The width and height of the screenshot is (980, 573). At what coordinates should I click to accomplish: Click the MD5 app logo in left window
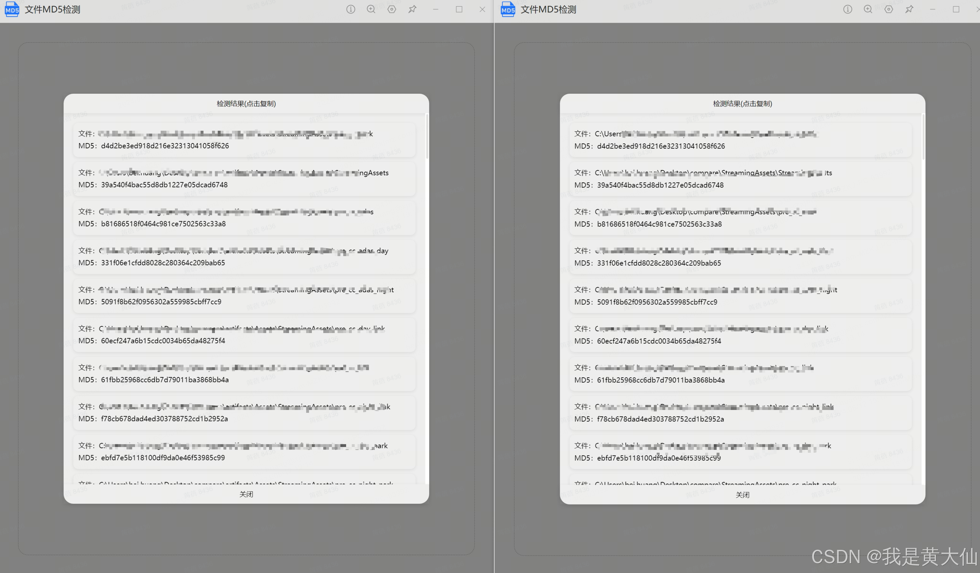pos(12,9)
